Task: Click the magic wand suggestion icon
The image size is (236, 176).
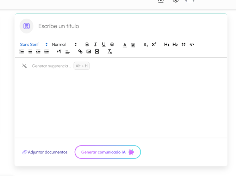Action: point(24,66)
